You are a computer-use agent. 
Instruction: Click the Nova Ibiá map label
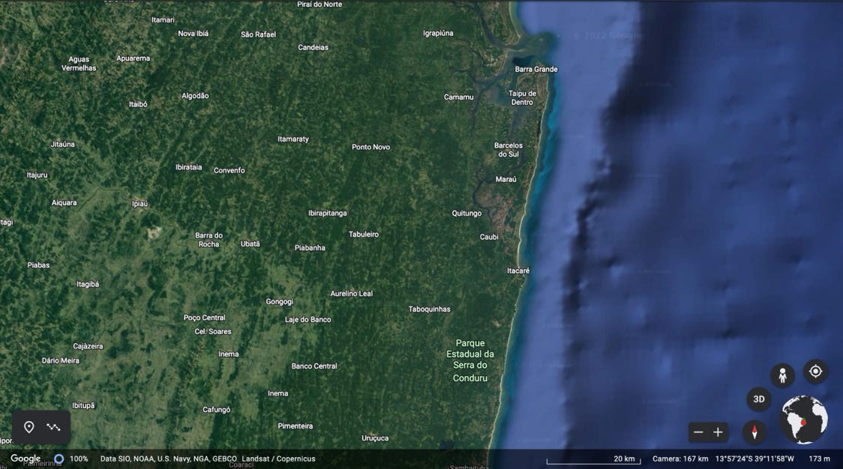193,34
